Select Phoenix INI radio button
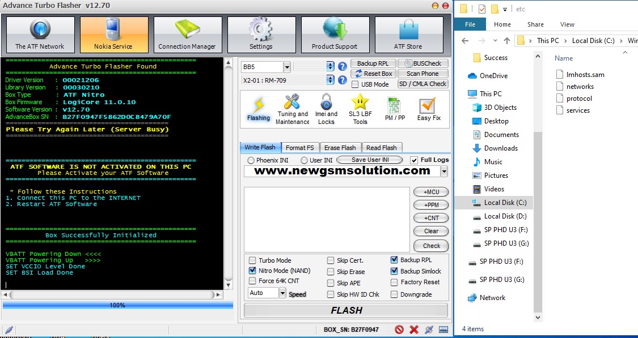This screenshot has width=638, height=338. point(251,160)
